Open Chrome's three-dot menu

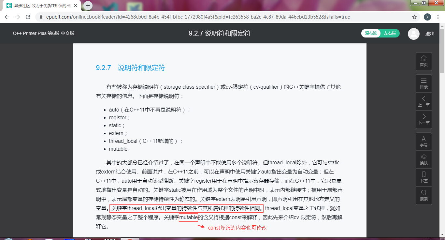click(x=438, y=17)
